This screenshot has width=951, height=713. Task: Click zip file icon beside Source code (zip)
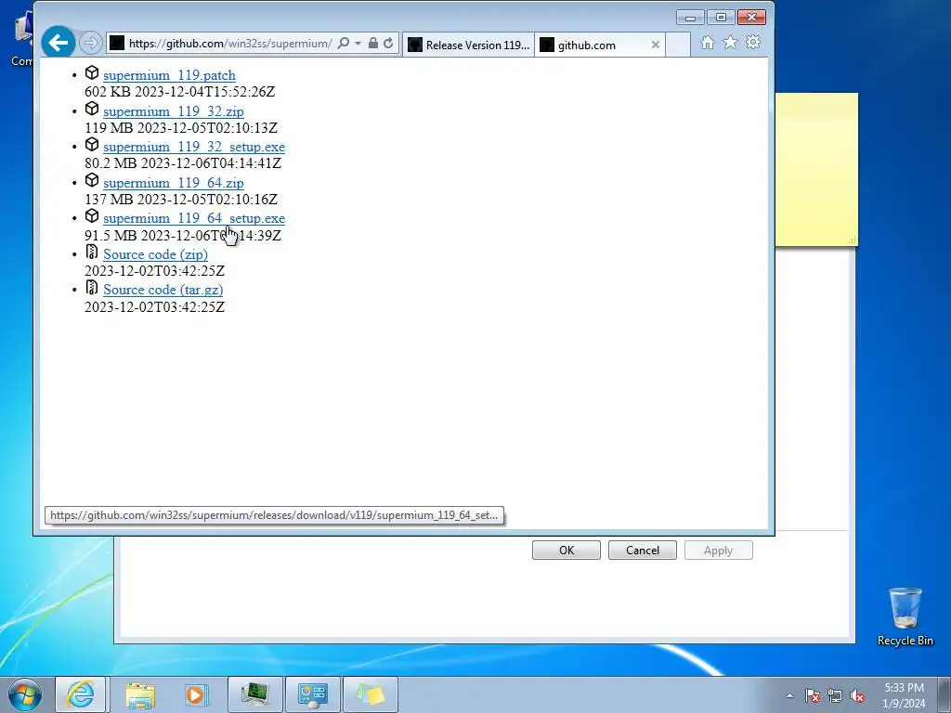tap(92, 252)
